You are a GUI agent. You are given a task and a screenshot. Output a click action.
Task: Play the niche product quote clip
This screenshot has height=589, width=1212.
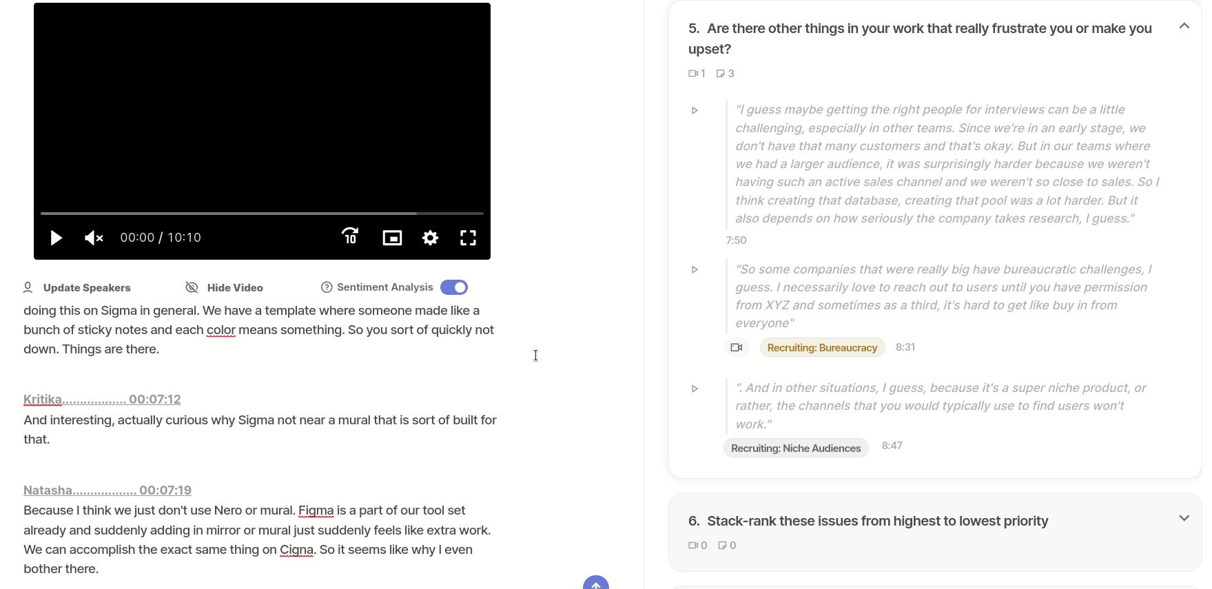tap(695, 389)
